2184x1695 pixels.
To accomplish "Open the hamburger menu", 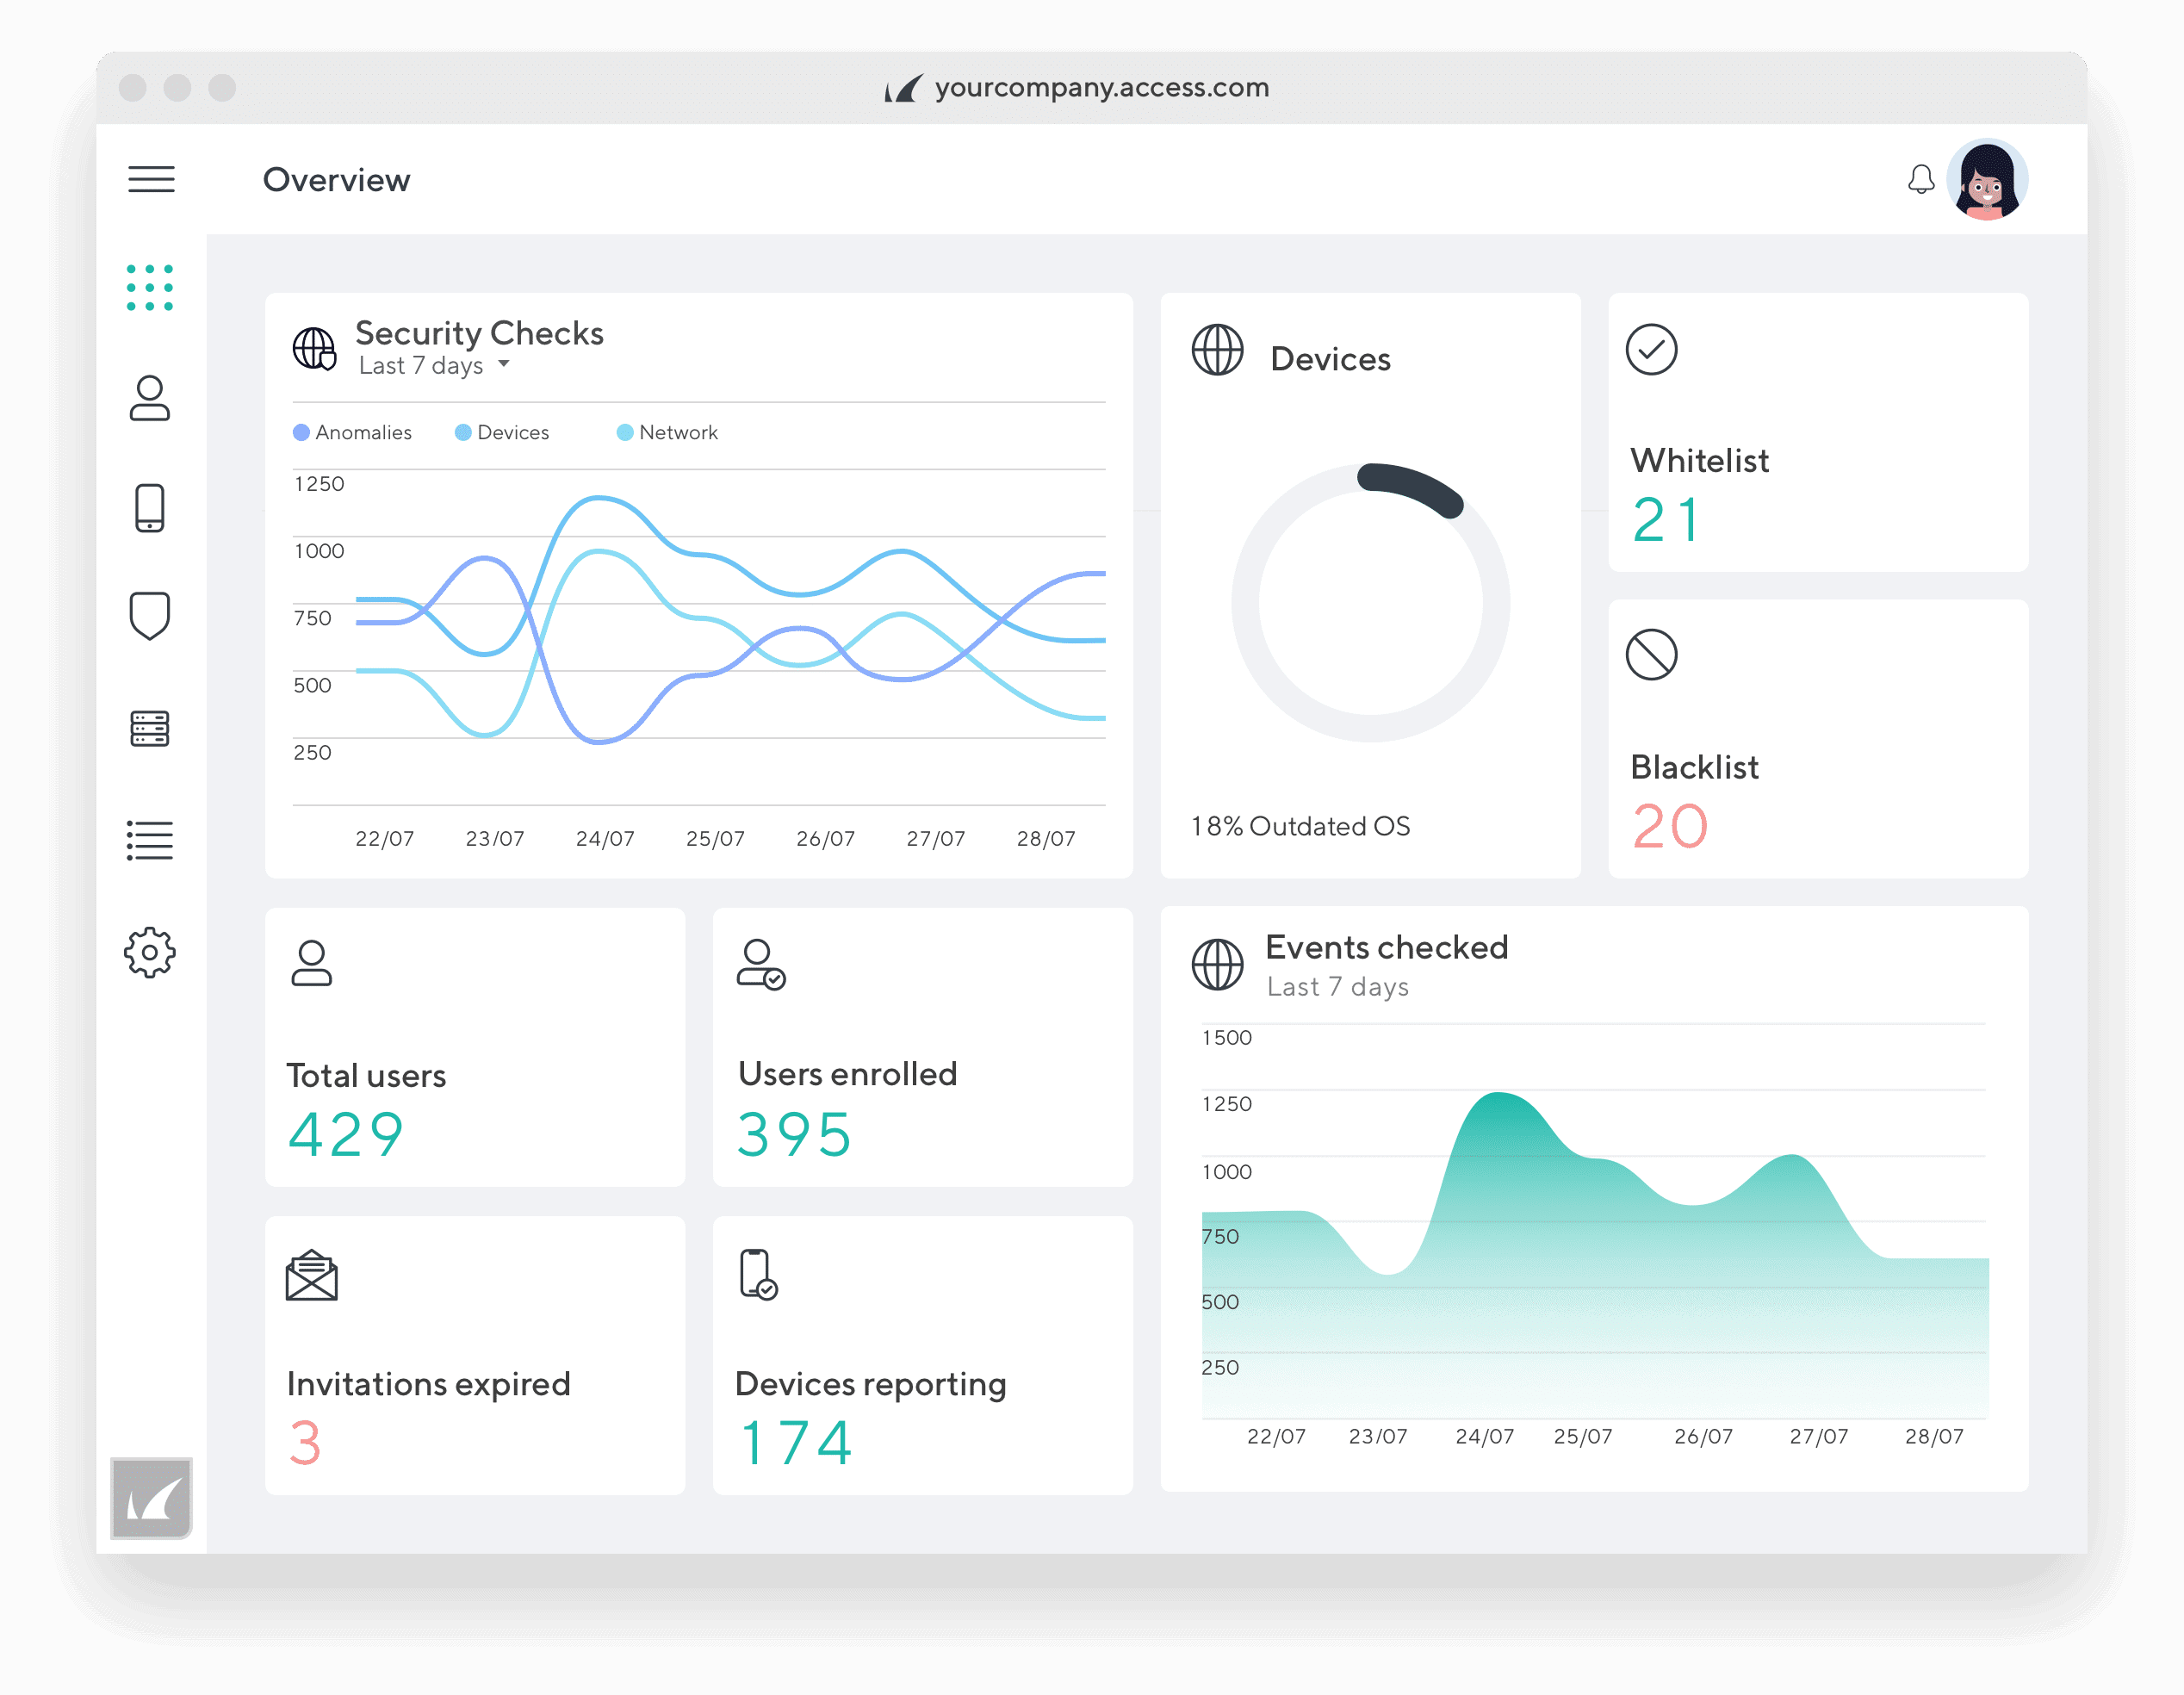I will point(151,179).
